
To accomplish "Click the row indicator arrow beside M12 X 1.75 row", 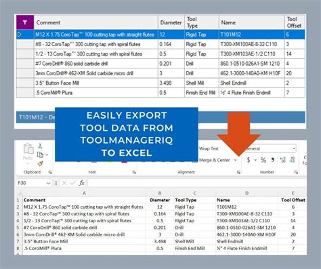I will (x=20, y=35).
